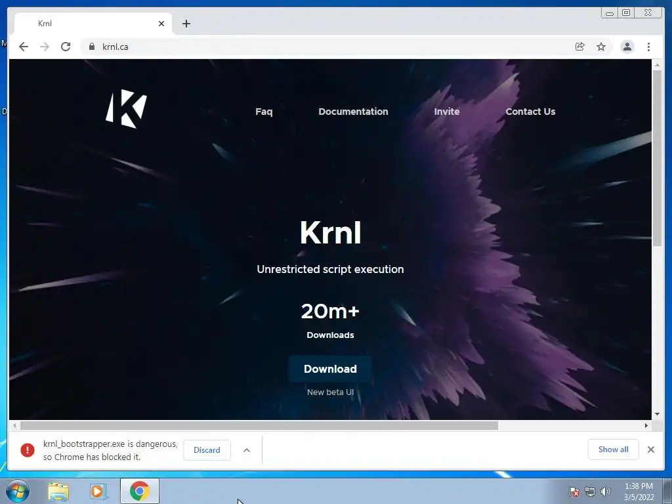Screen dimensions: 672x504
Task: Open the Chrome profile avatar
Action: click(x=627, y=47)
